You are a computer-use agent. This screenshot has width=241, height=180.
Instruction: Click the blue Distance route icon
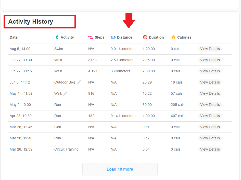coord(113,37)
